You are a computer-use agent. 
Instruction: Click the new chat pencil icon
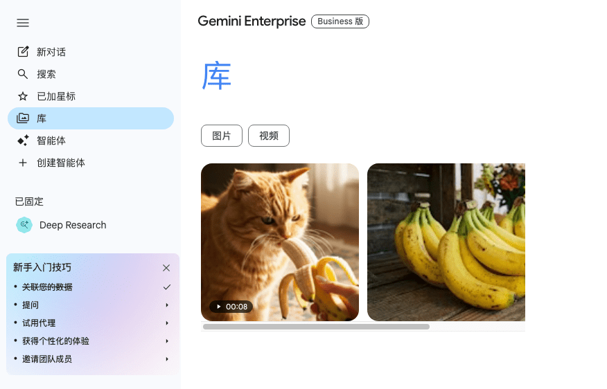(23, 51)
